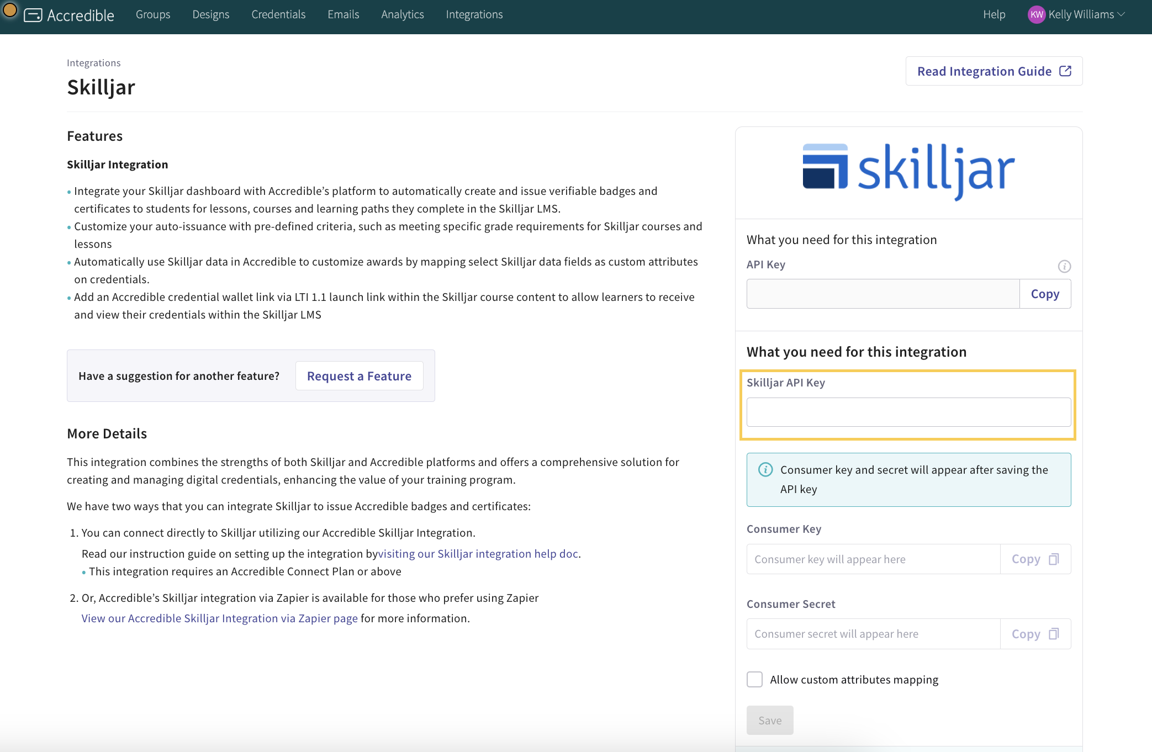Open the Emails menu
The width and height of the screenshot is (1152, 752).
[x=343, y=15]
